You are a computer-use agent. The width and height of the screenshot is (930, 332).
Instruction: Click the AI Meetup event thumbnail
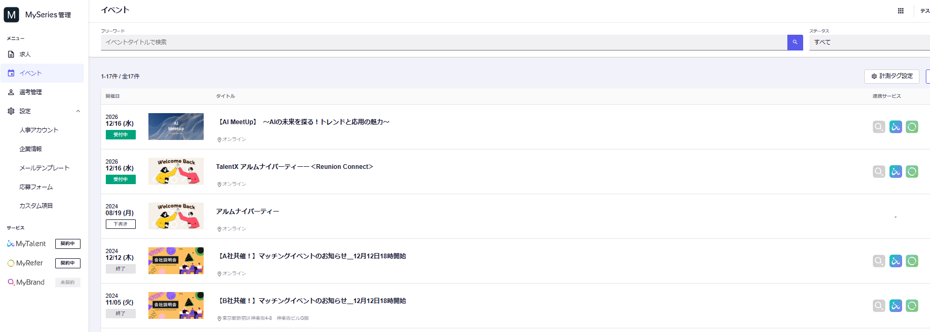(176, 126)
